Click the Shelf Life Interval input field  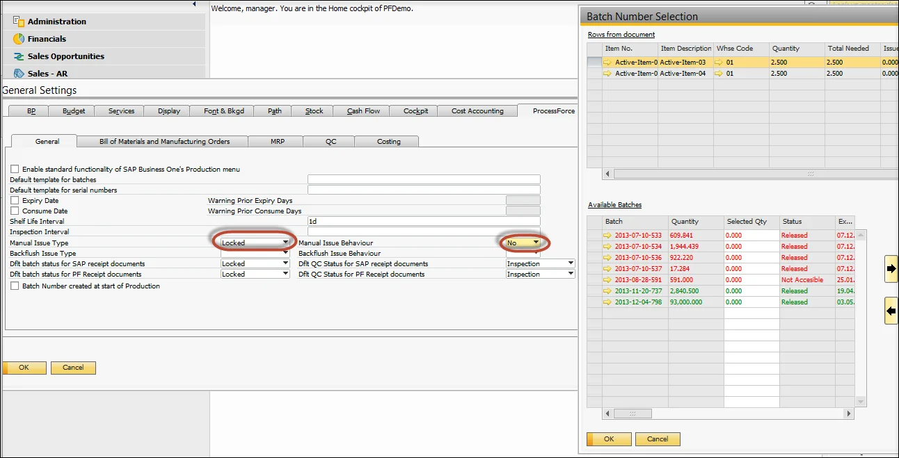423,221
